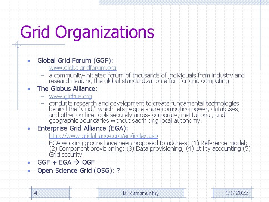Click the 'B. Ramamurthy' footer box
This screenshot has width=269, height=202.
coord(141,193)
